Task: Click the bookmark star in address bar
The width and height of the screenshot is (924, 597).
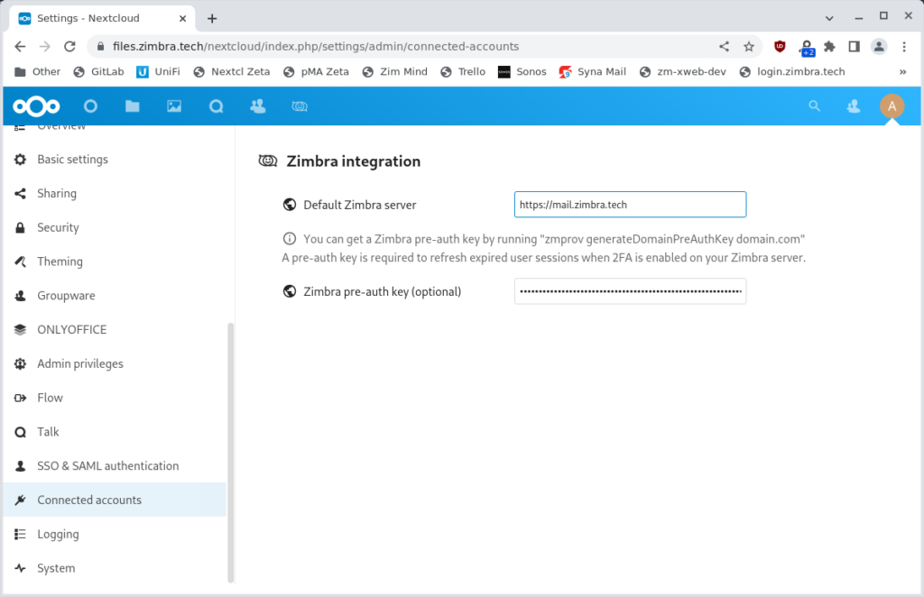Action: point(750,46)
